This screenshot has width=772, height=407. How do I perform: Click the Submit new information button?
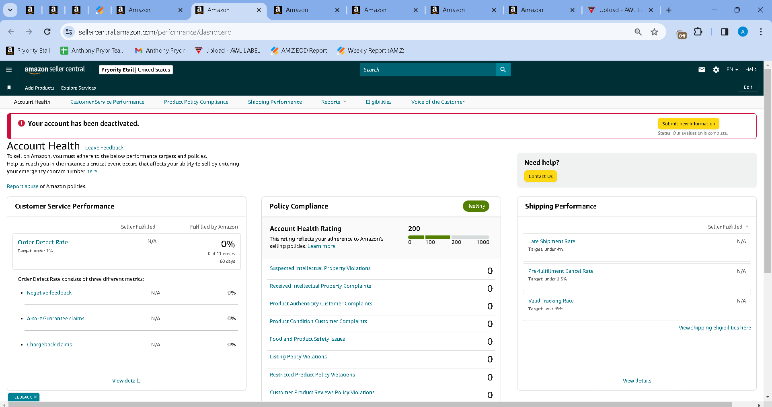click(x=688, y=124)
